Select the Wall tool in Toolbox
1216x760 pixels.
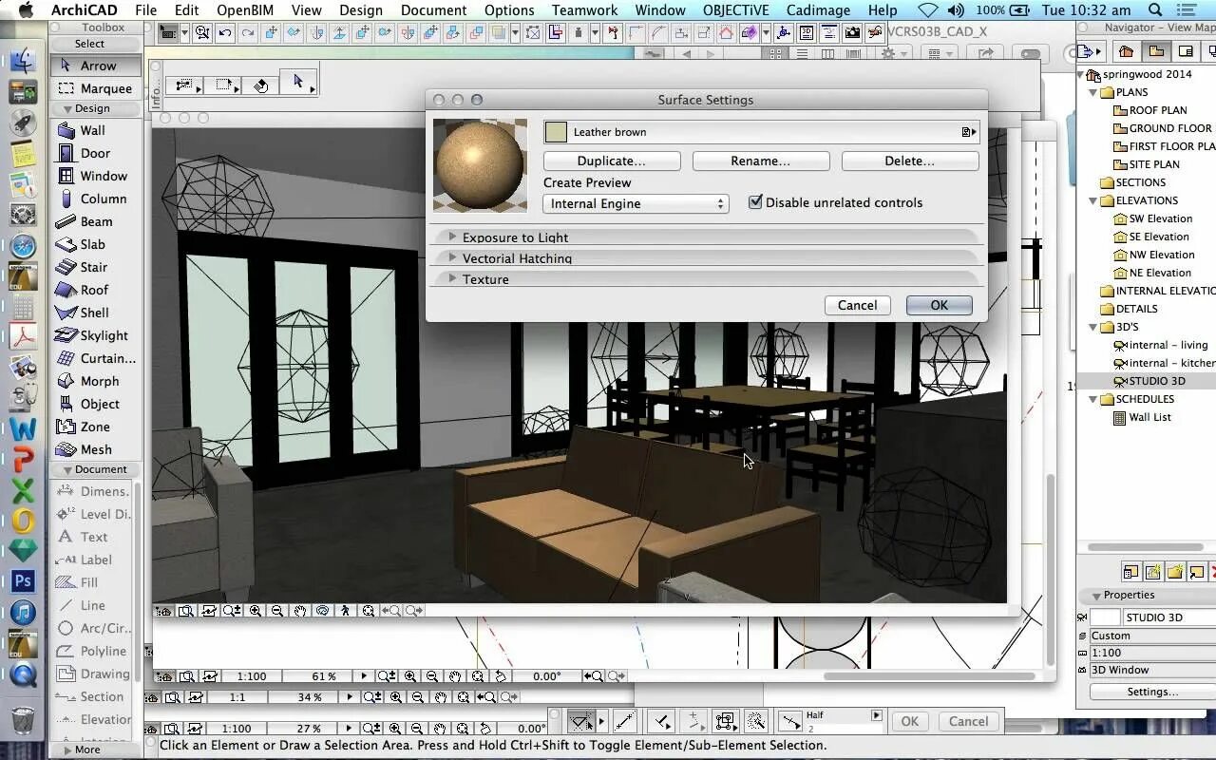tap(96, 130)
